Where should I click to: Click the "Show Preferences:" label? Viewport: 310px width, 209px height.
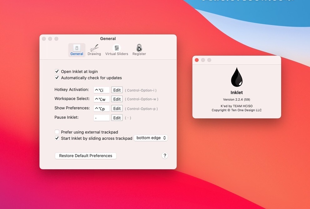(x=72, y=108)
